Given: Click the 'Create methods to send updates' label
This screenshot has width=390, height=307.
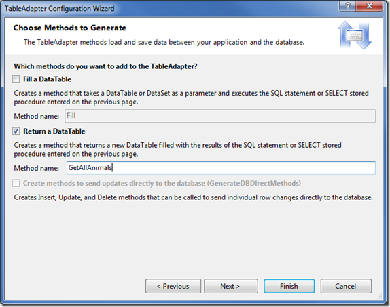Looking at the screenshot, I should (162, 184).
